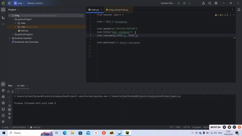Select Scratches and Consoles node
This screenshot has width=242, height=136.
(25, 42)
